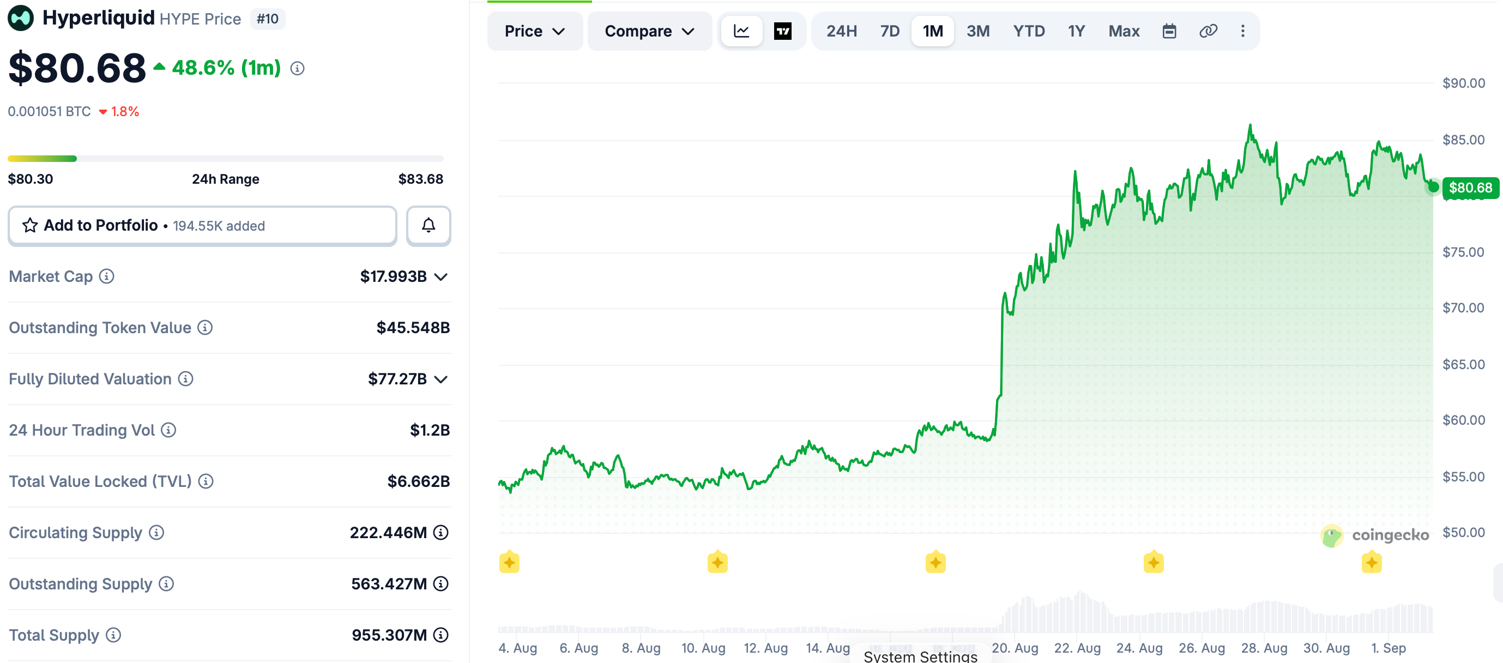Click the news marker near 24. Aug
Image resolution: width=1503 pixels, height=663 pixels.
pyautogui.click(x=1154, y=562)
